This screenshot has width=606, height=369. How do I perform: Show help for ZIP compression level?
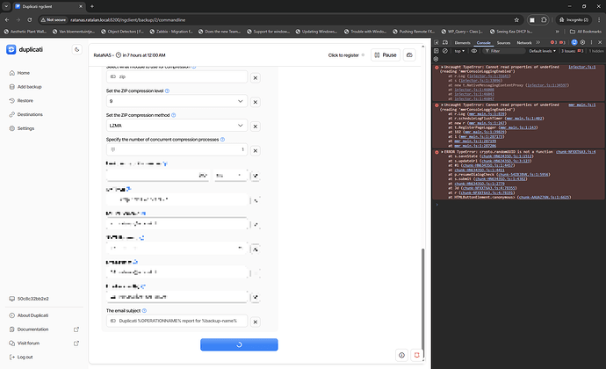pos(168,90)
